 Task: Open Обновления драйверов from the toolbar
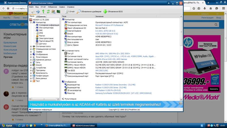click(x=89, y=12)
